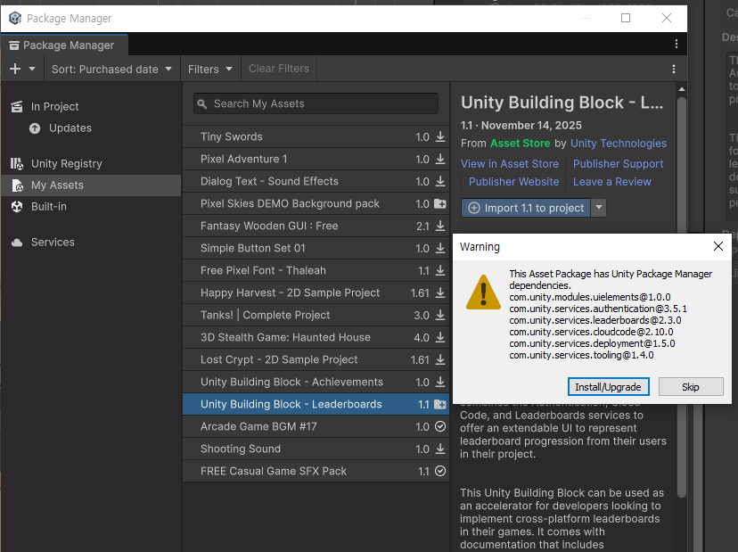Select Unity Building Block - Achievements row
738x552 pixels.
point(316,382)
